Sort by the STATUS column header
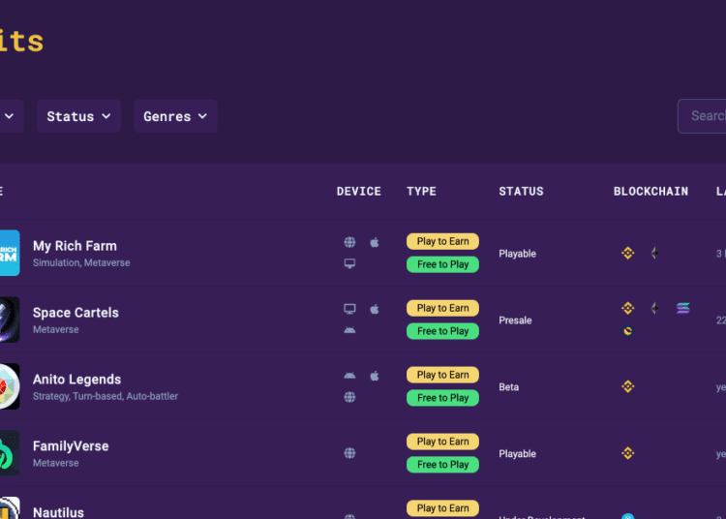 [x=521, y=191]
